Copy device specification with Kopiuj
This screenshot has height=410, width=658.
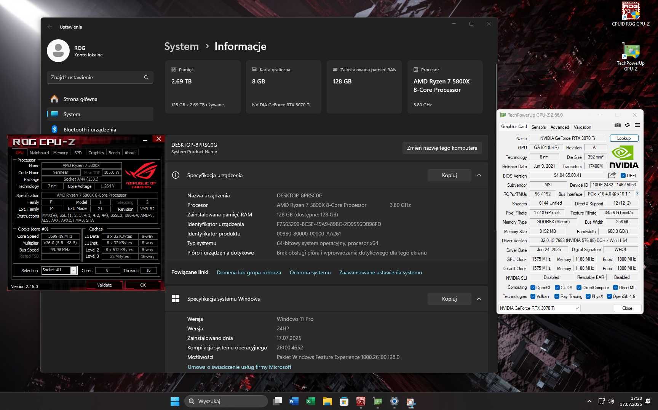click(449, 175)
